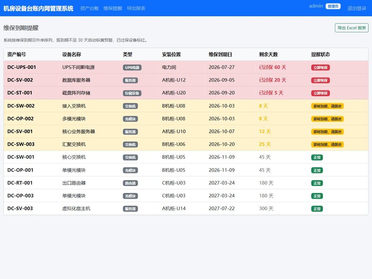Screen dimensions: 372x279
Task: Click 即将到期 badge for DC-SW-002
Action: [x=327, y=106]
